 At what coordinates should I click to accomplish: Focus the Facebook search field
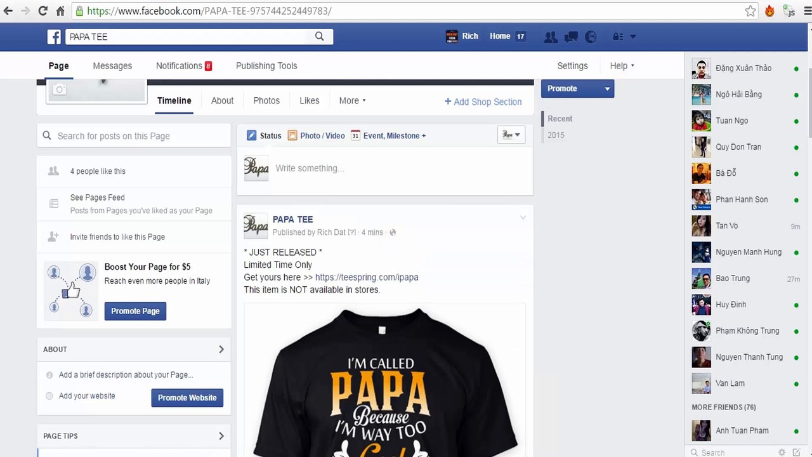coord(187,37)
